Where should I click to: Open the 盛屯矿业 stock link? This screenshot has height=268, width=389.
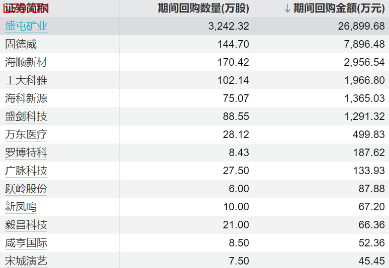pos(26,26)
